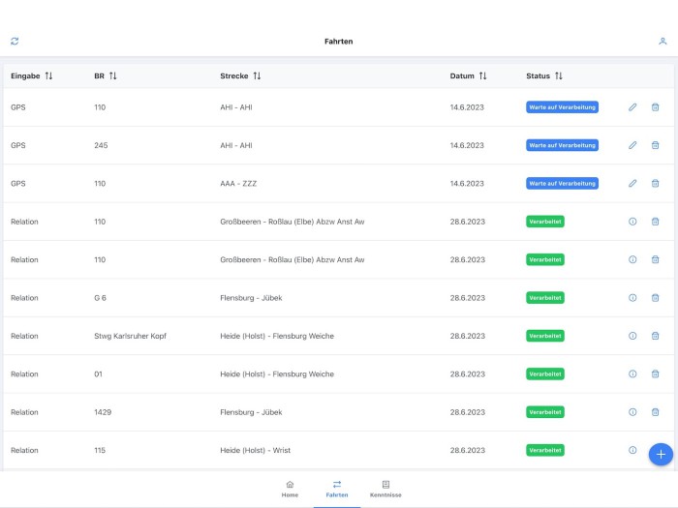Show info for the Heide (Holst) - Wrist trip

coord(632,450)
